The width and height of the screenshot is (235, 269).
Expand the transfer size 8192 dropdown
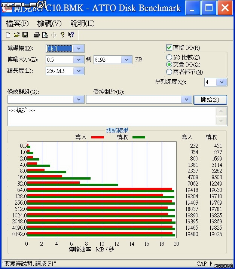(126, 60)
